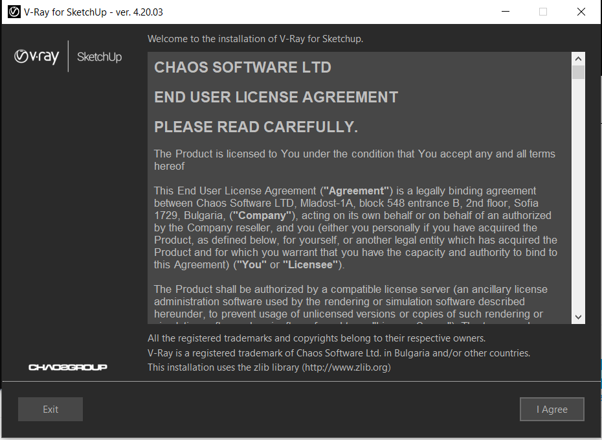Minimize the V-Ray installer window
Image resolution: width=602 pixels, height=440 pixels.
coord(506,12)
